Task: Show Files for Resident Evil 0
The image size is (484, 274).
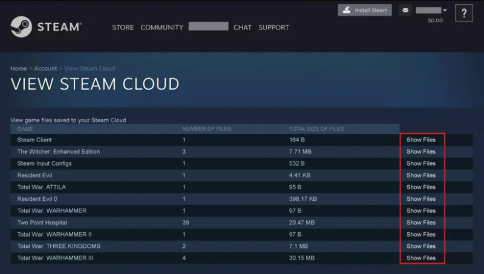Action: pyautogui.click(x=420, y=199)
